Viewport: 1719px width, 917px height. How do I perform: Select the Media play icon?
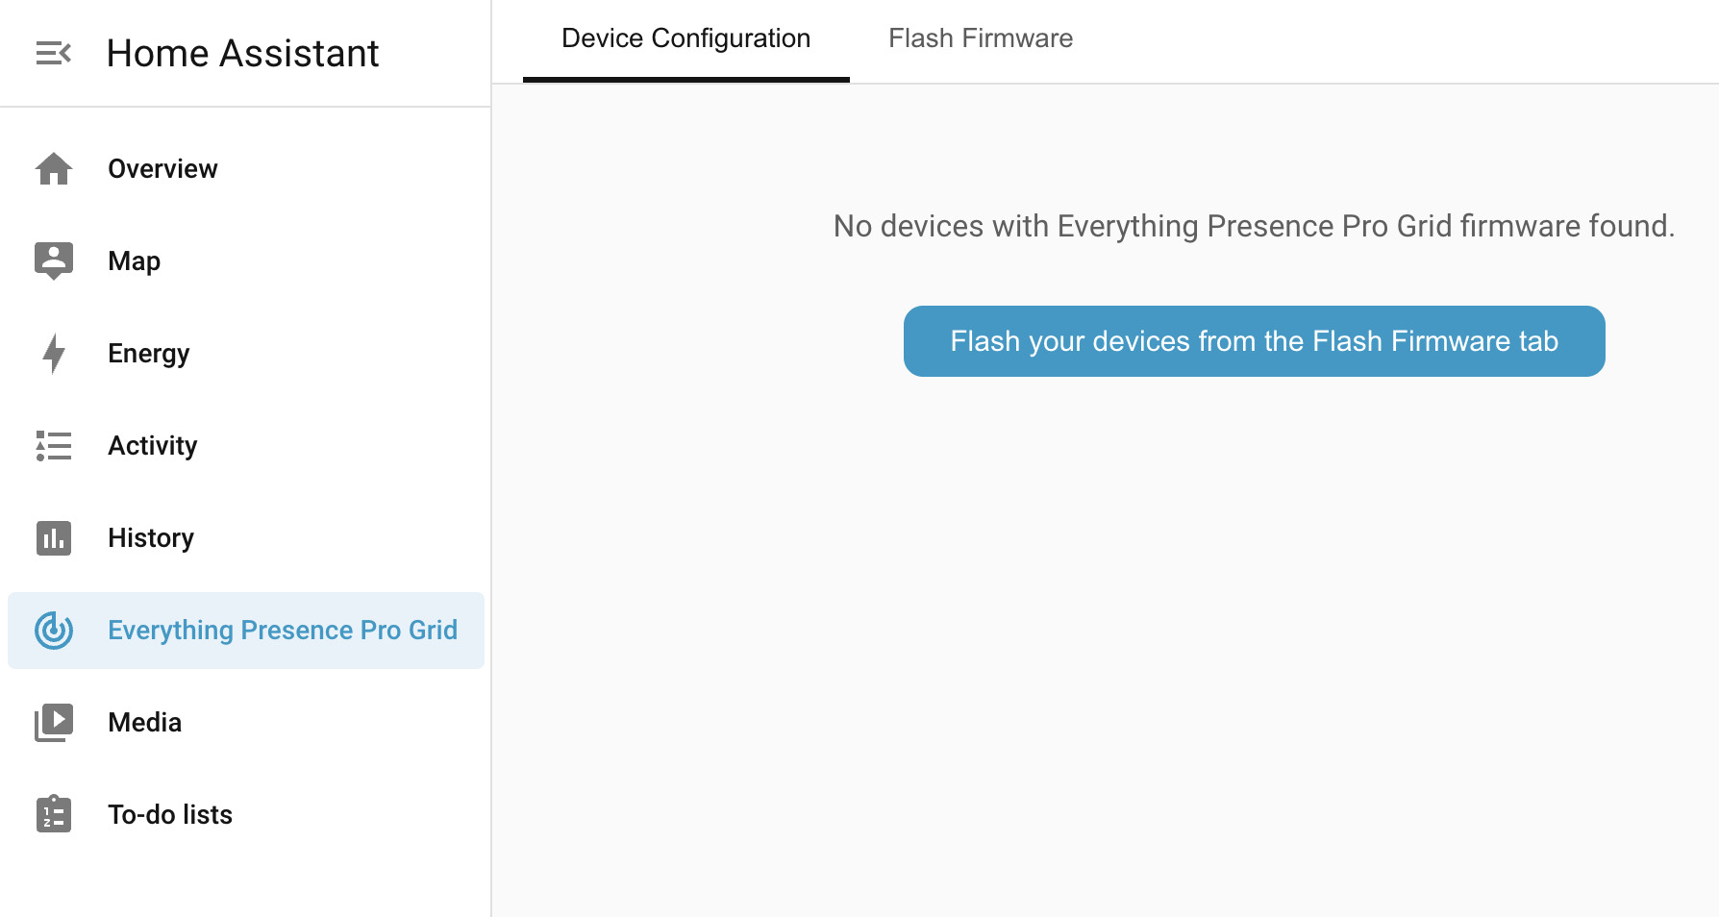click(x=53, y=722)
